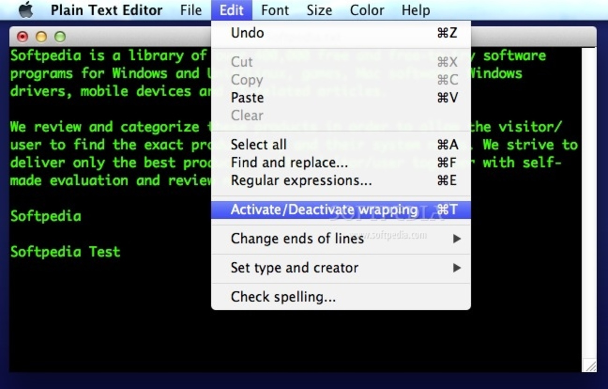Open the Size menu

pos(319,10)
